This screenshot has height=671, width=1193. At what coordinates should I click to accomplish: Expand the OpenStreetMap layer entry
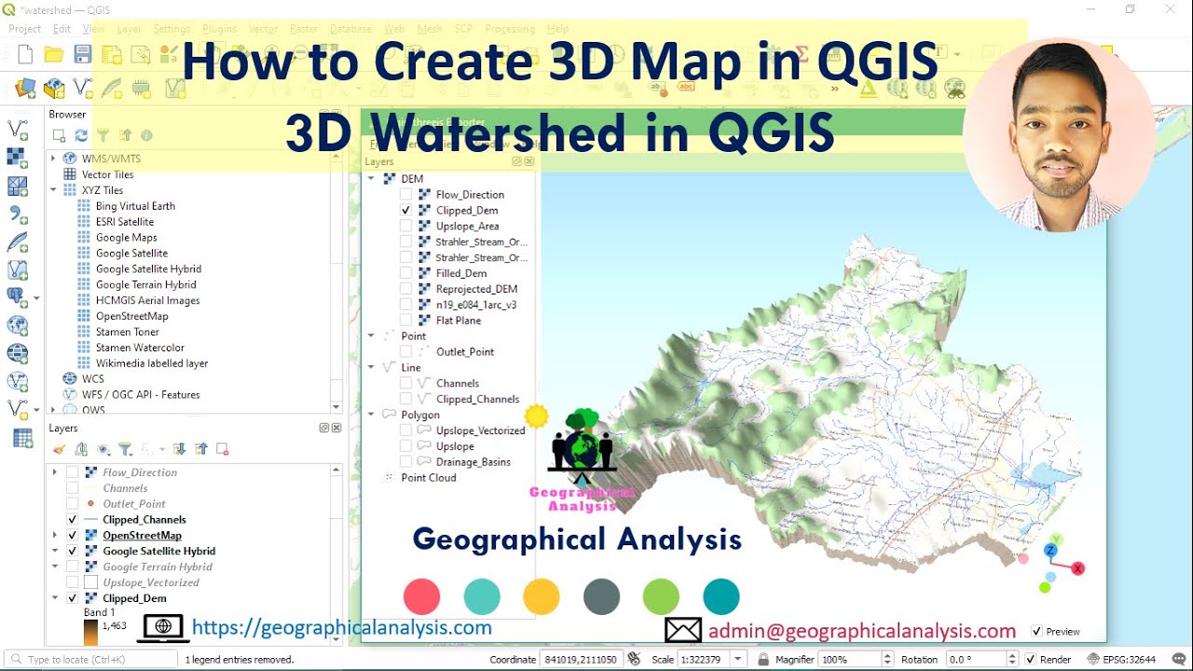click(55, 536)
